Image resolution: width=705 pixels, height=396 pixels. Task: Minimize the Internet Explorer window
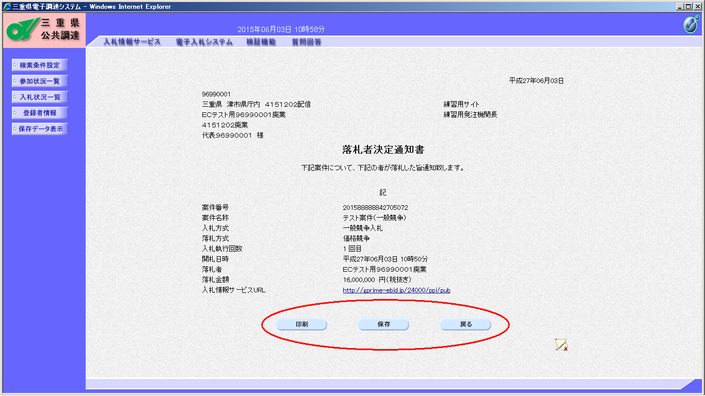click(x=680, y=7)
